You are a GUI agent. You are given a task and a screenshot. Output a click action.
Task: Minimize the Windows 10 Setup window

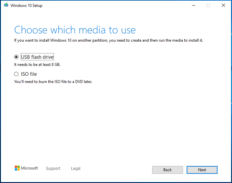(x=194, y=6)
